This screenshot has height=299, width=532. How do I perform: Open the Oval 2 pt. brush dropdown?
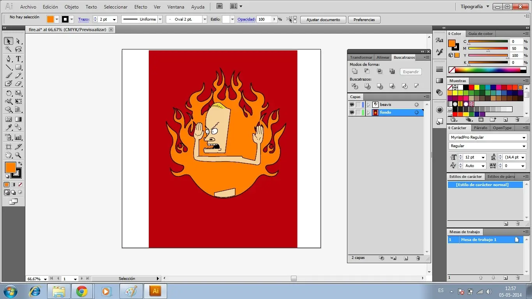tap(204, 19)
